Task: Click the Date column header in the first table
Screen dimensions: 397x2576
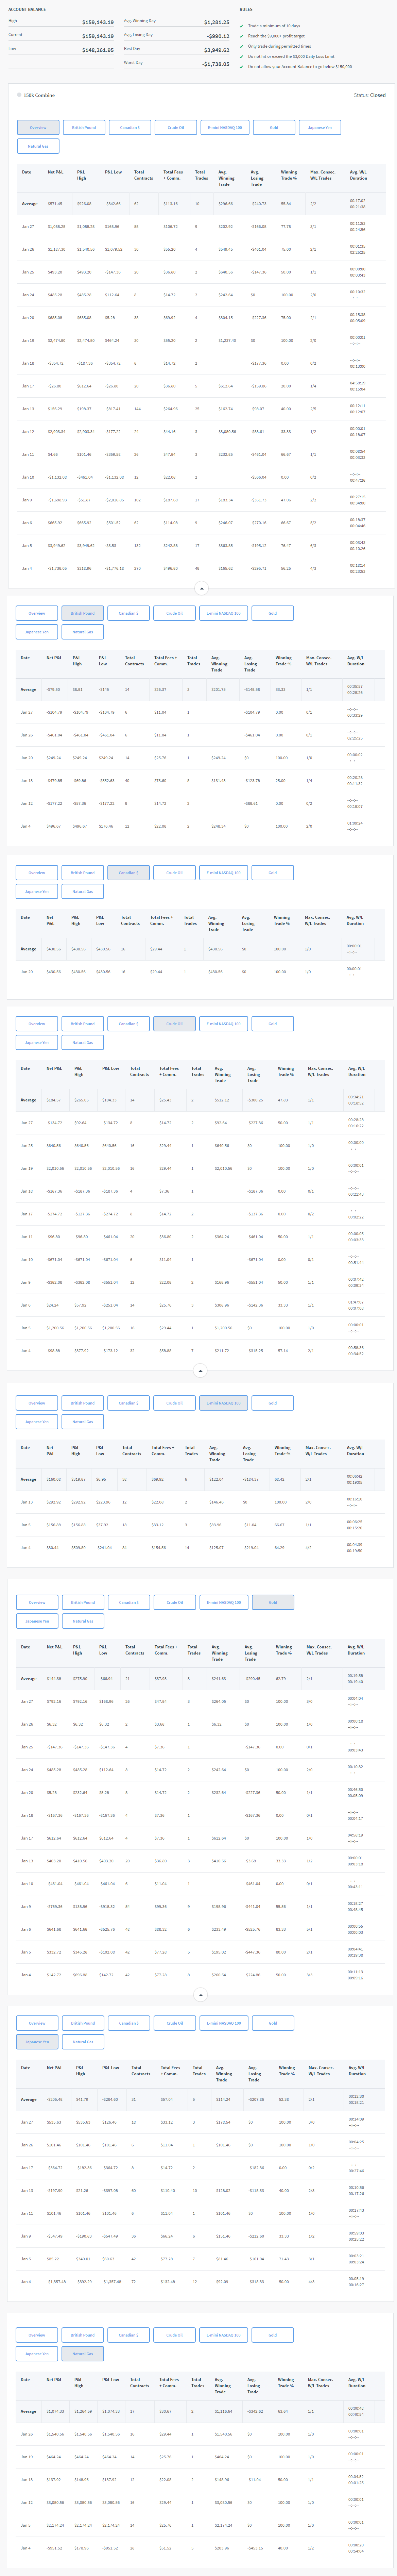Action: [27, 172]
